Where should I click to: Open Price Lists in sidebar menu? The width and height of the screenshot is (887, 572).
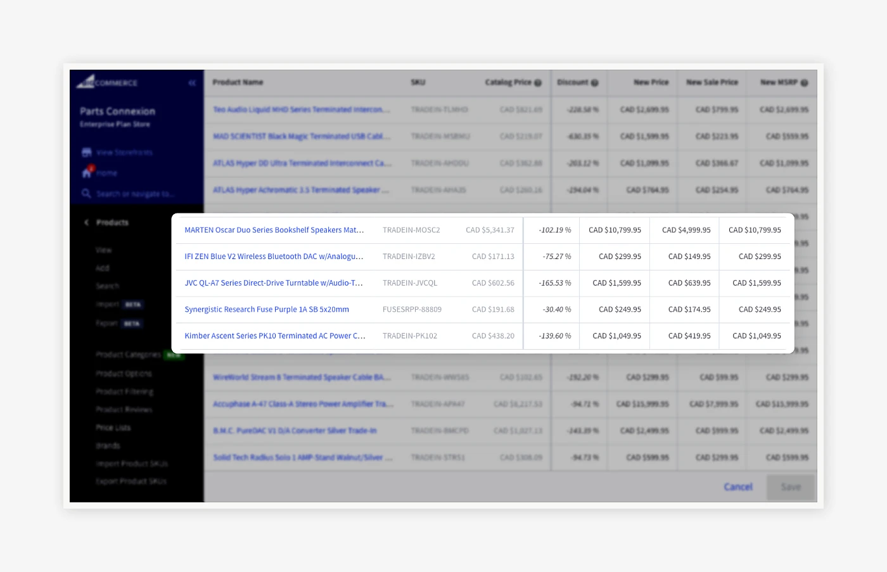click(x=113, y=428)
